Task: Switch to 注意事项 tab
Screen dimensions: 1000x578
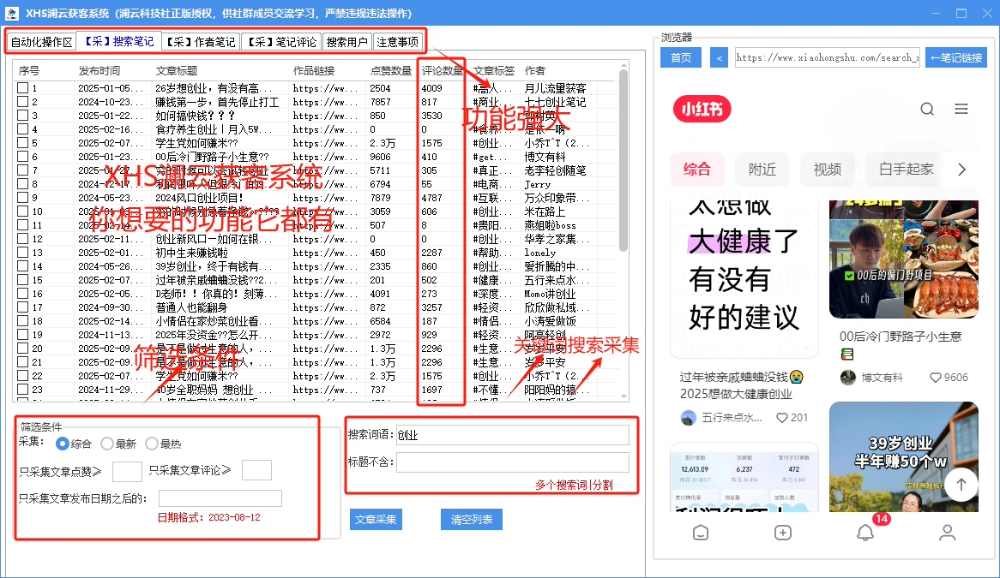Action: pyautogui.click(x=397, y=42)
